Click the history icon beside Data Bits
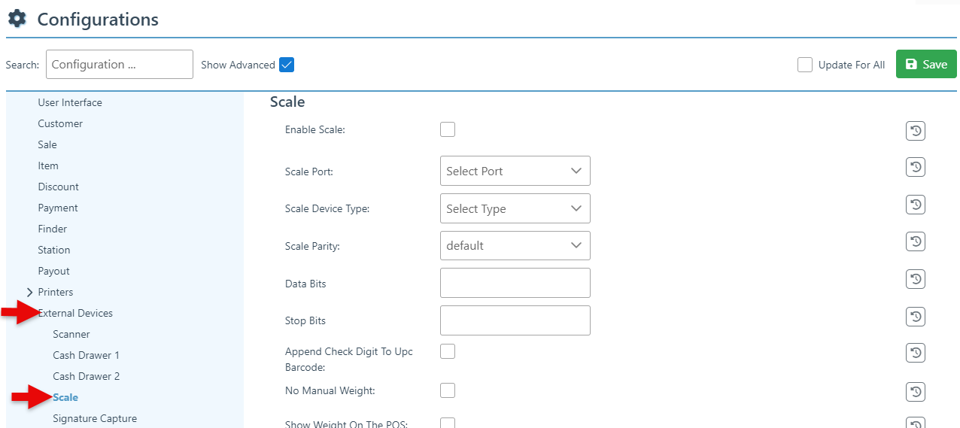The width and height of the screenshot is (960, 428). tap(915, 279)
